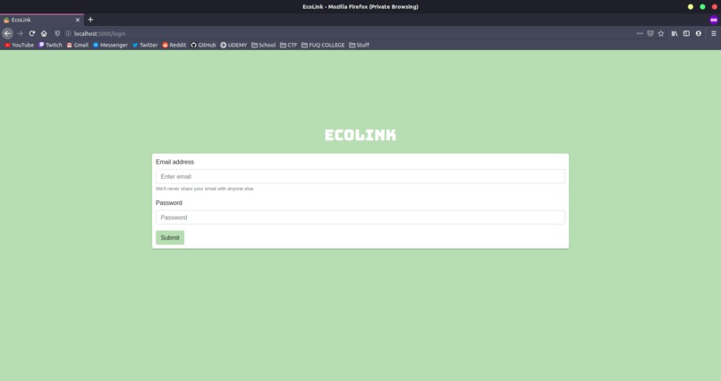
Task: Open the Firefox account icon
Action: tap(698, 33)
